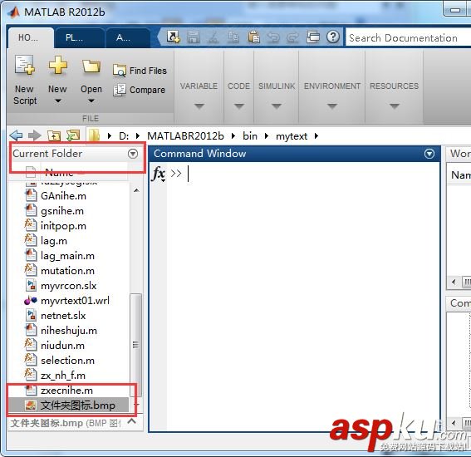Expand the SIMULINK section dropdown
The image size is (471, 457).
(277, 106)
